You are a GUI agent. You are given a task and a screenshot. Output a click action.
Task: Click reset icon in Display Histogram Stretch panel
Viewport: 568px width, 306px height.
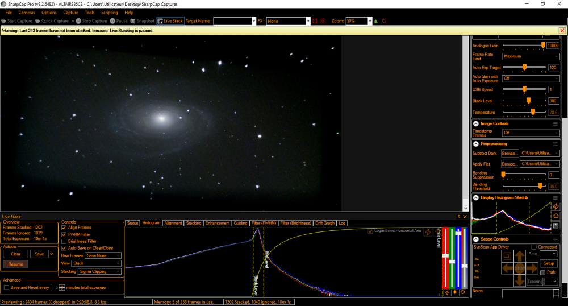click(x=556, y=216)
